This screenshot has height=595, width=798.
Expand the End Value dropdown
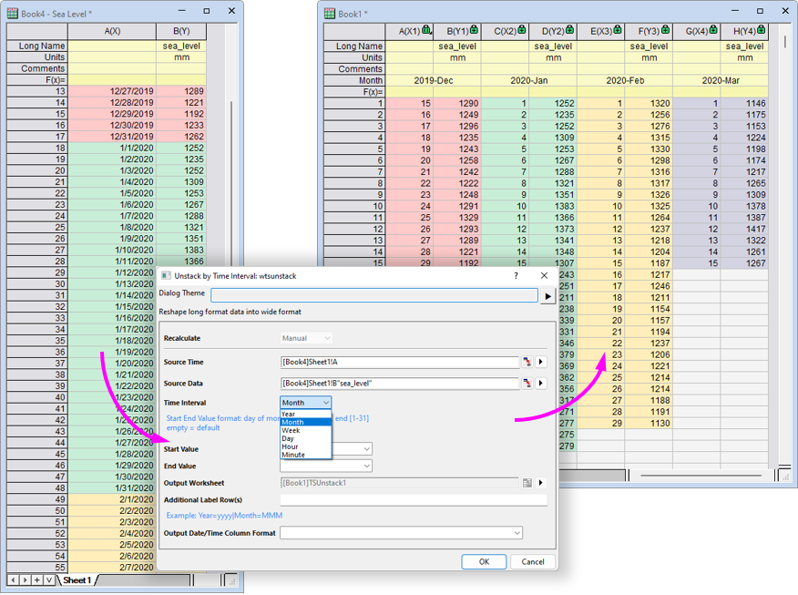coord(366,467)
